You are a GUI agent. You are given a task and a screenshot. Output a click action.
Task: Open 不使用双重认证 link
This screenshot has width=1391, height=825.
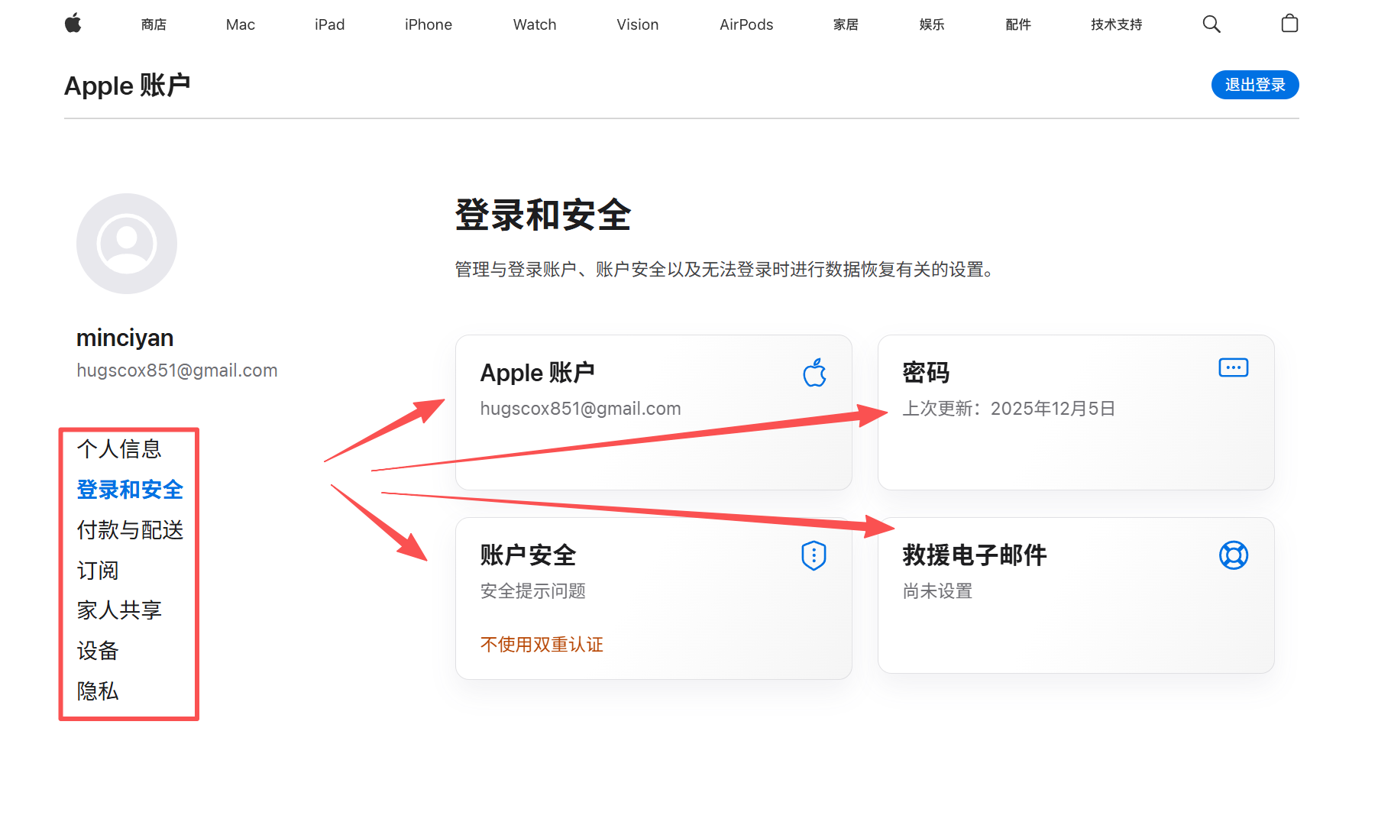coord(542,645)
